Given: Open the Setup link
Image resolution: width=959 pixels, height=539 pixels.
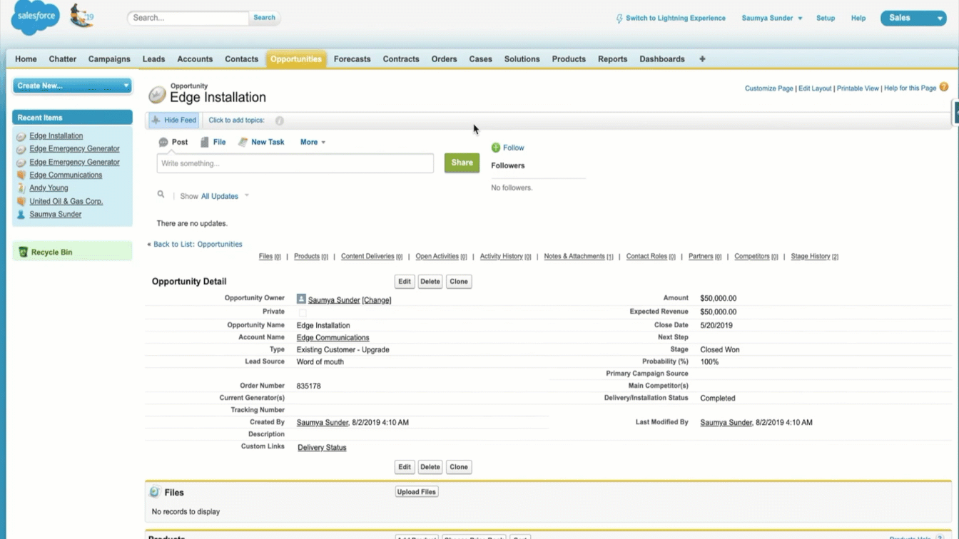Looking at the screenshot, I should click(x=826, y=18).
